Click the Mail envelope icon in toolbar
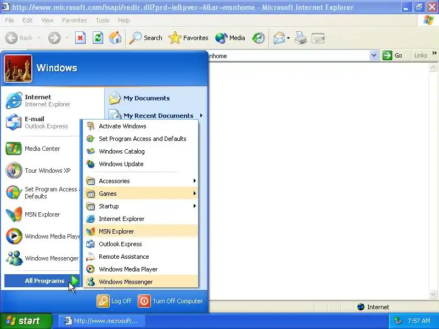 coord(279,38)
